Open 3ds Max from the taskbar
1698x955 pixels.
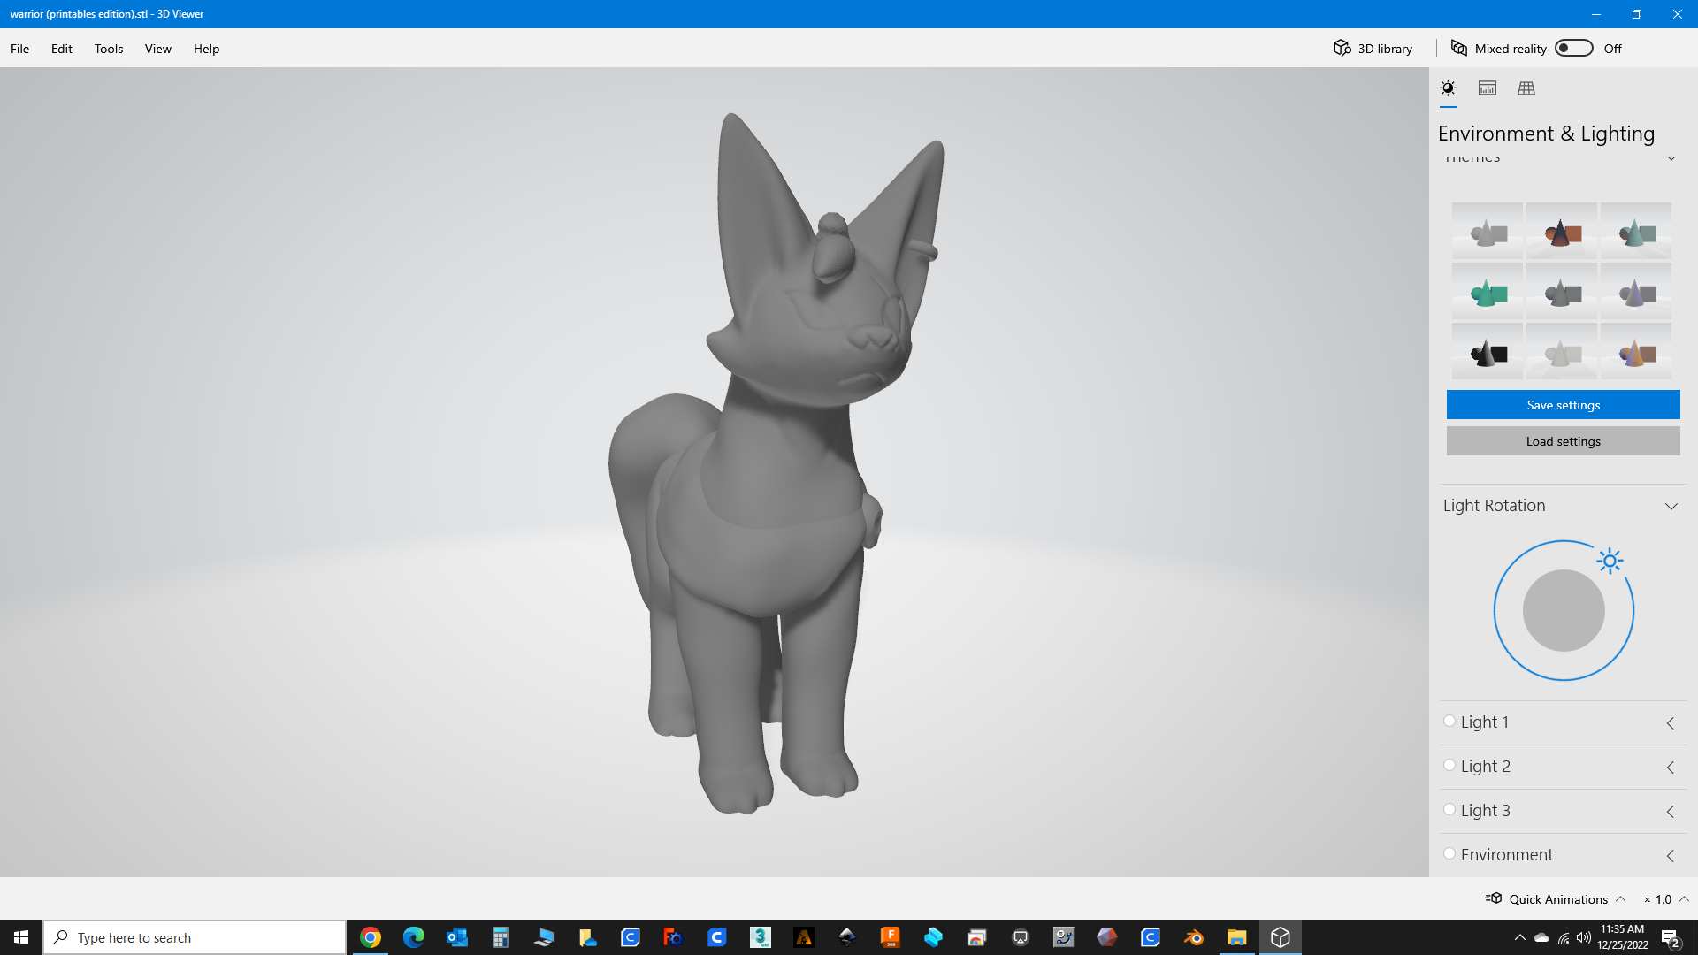[761, 937]
